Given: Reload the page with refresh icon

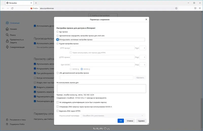Looking at the screenshot, I should 12,8.
